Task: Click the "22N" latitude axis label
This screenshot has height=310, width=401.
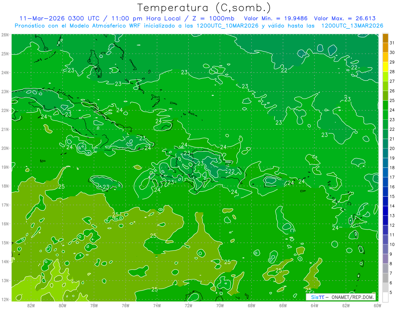Action: click(5, 110)
